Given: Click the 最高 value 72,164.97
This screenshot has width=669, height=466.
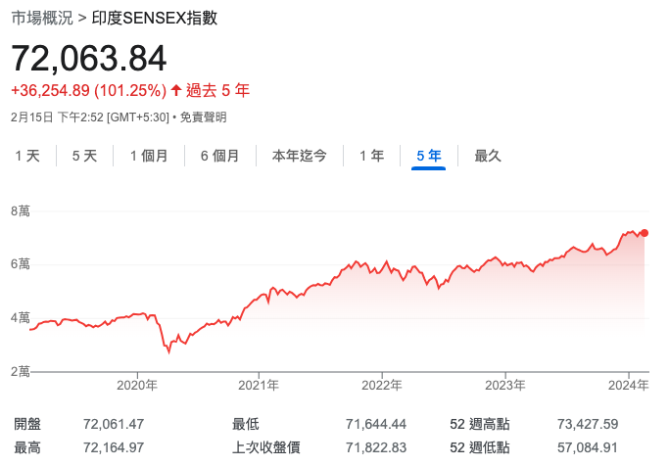Looking at the screenshot, I should tap(114, 447).
